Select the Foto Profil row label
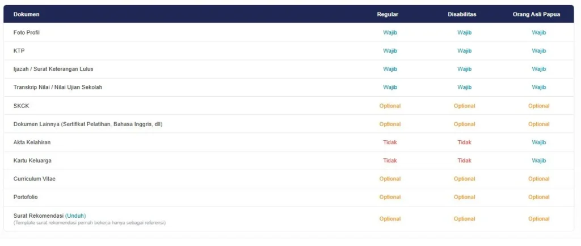This screenshot has height=246, width=581. click(x=26, y=32)
